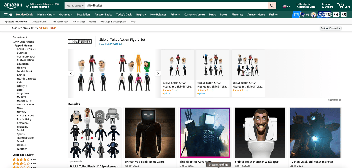Viewport: 352px width, 168px height.
Task: Select Transportation department
Action: [x=26, y=138]
